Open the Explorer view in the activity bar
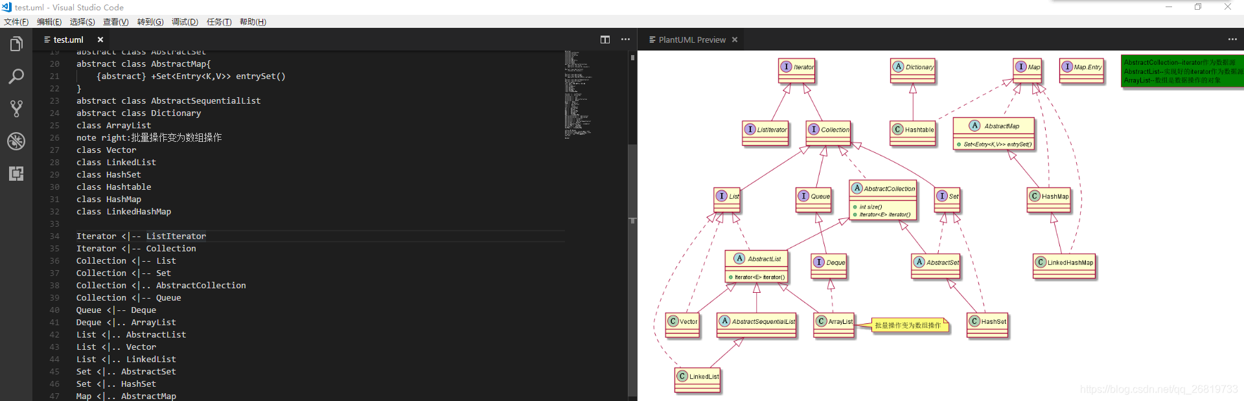Screen dimensions: 1244x401 (16, 44)
